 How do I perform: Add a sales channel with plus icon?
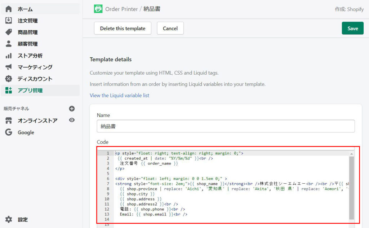72,109
